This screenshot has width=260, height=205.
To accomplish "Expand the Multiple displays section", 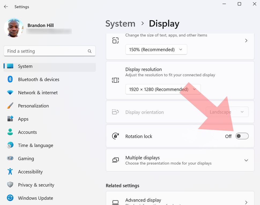I will tap(246, 160).
